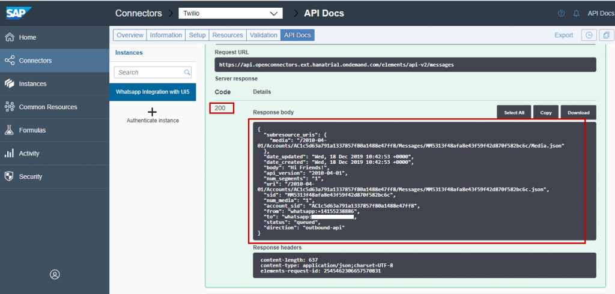
Task: Open the user profile icon
Action: click(x=55, y=274)
